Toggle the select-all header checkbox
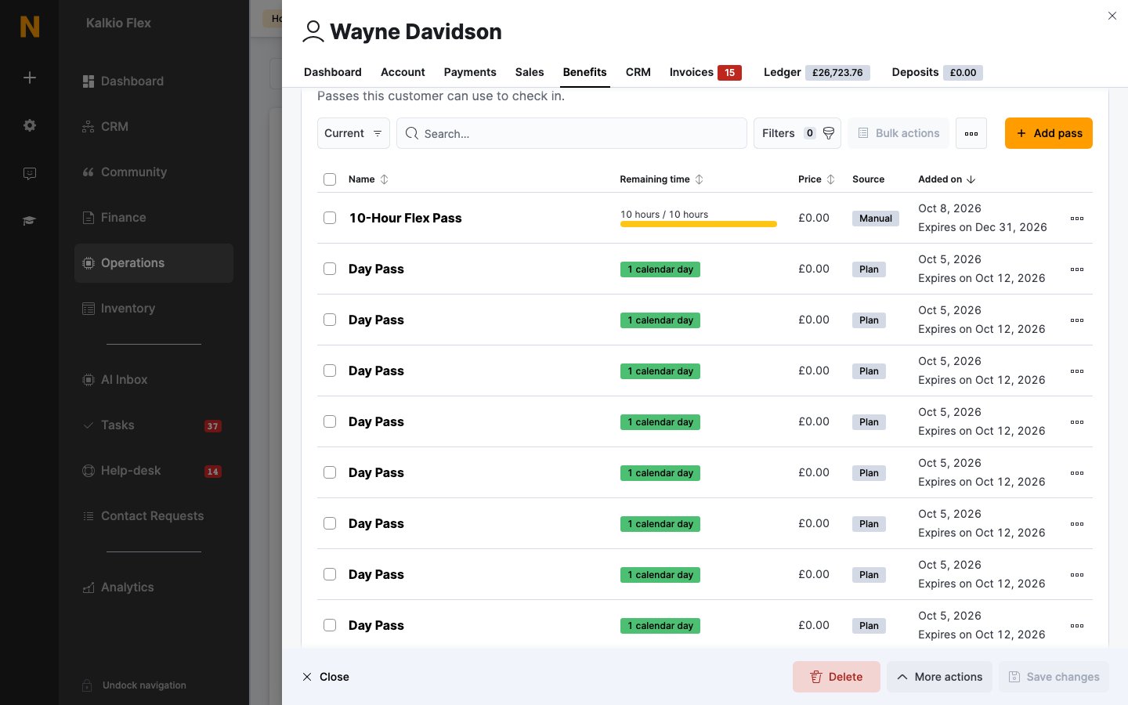The height and width of the screenshot is (705, 1128). click(330, 179)
